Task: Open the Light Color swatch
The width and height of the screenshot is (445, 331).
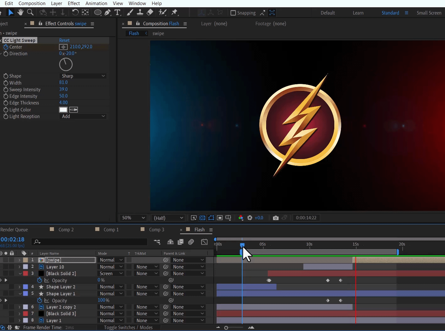Action: pos(63,109)
